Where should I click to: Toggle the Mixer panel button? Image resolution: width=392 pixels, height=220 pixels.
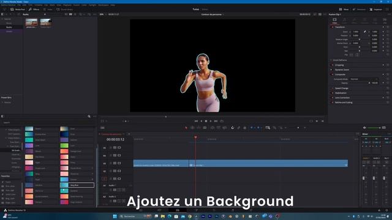click(344, 10)
